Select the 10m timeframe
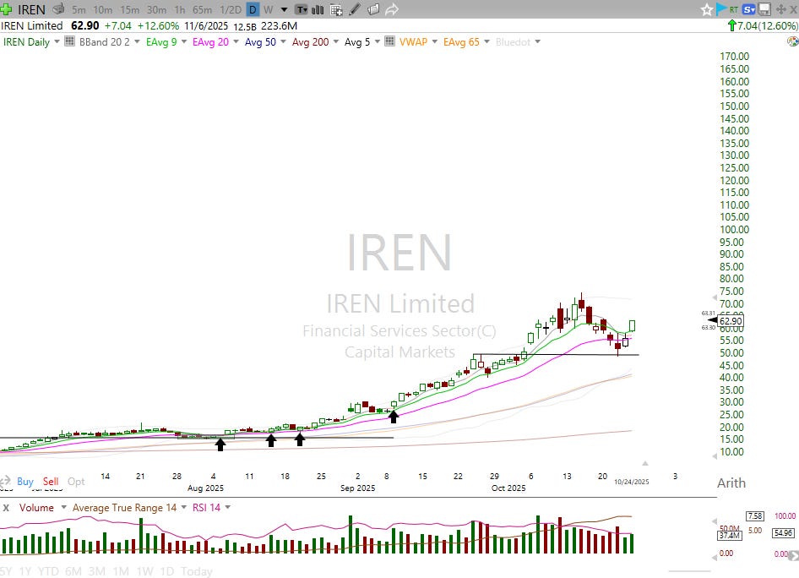The height and width of the screenshot is (578, 799). [102, 9]
